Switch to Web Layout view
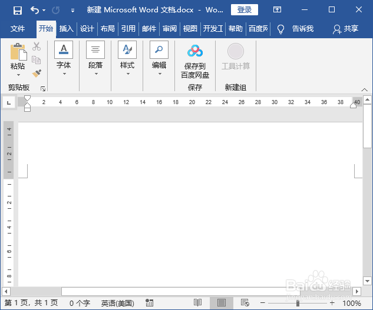The image size is (373, 310). coord(245,303)
